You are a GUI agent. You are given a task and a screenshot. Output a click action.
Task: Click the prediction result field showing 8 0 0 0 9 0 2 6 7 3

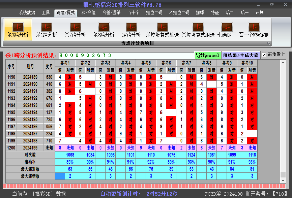(x=126, y=56)
